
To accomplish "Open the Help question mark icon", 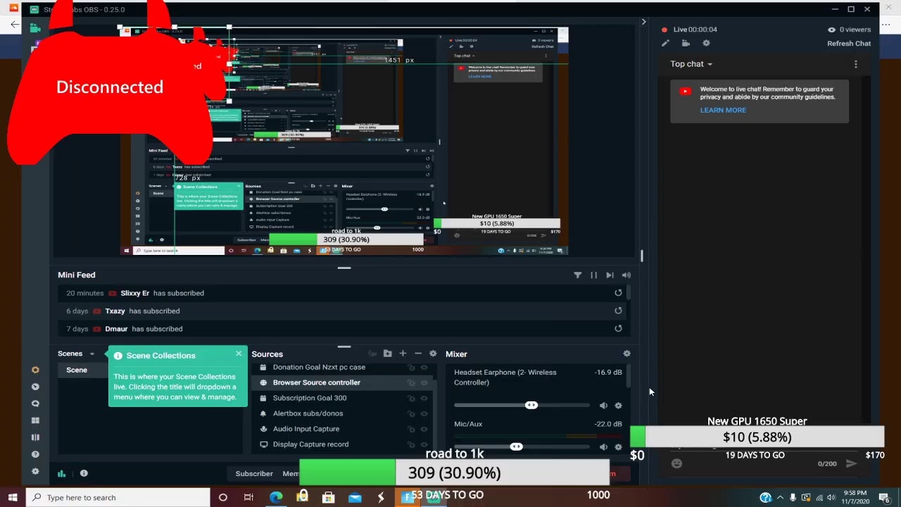I will click(x=35, y=454).
